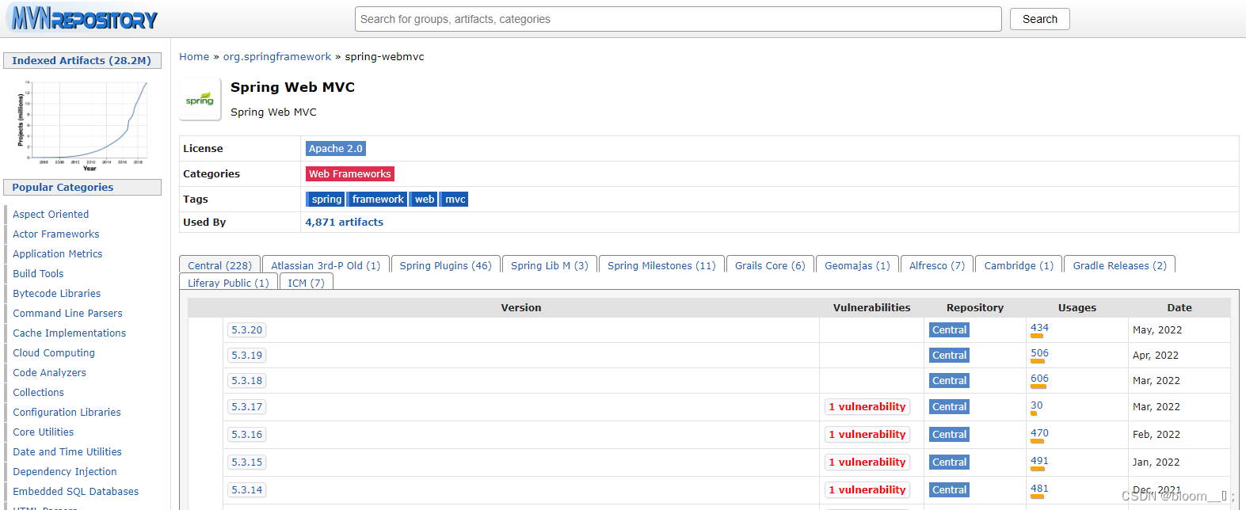Select the mvc tag
1246x510 pixels.
click(455, 200)
